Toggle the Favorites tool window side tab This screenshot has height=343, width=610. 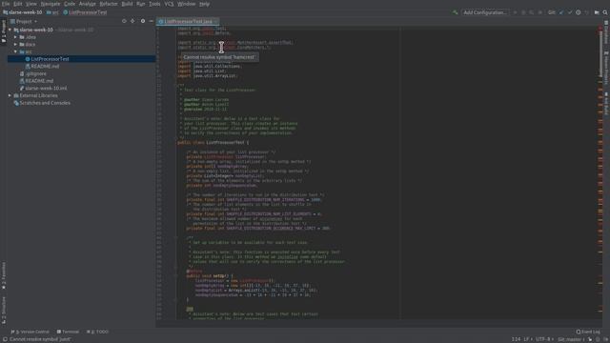coord(4,276)
